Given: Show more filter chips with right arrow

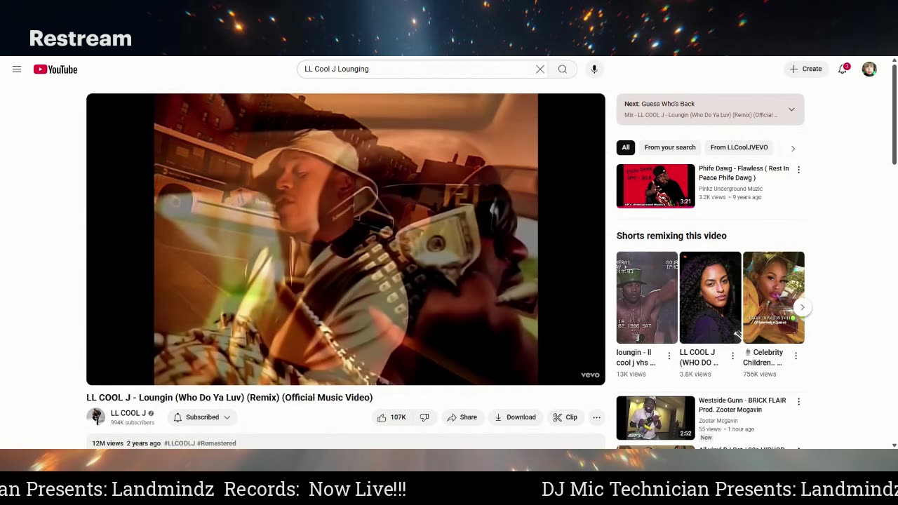Looking at the screenshot, I should tap(793, 148).
